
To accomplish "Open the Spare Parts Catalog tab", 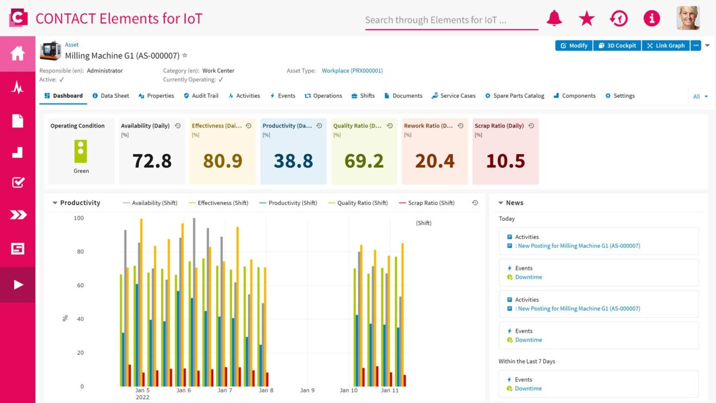I will 514,95.
